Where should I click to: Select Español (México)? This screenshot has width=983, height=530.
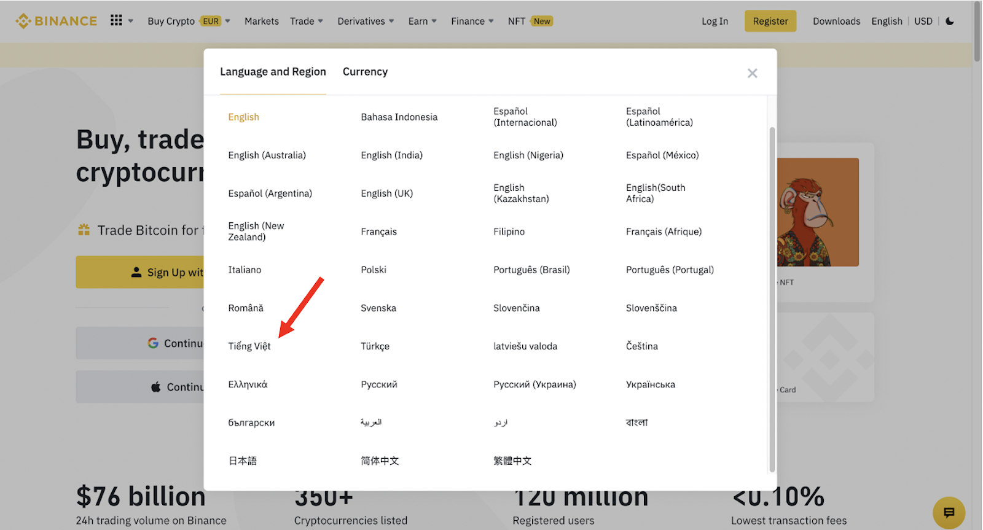click(662, 155)
